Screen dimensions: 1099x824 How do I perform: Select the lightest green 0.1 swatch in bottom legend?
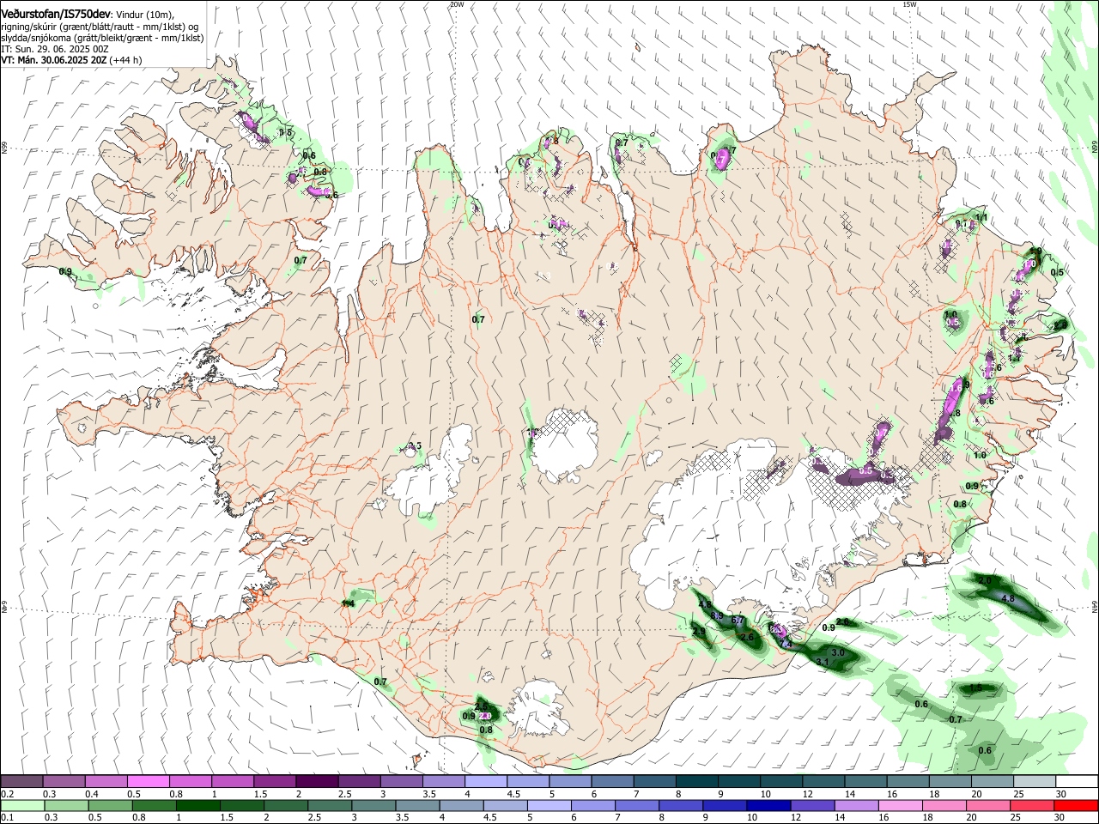coord(23,806)
